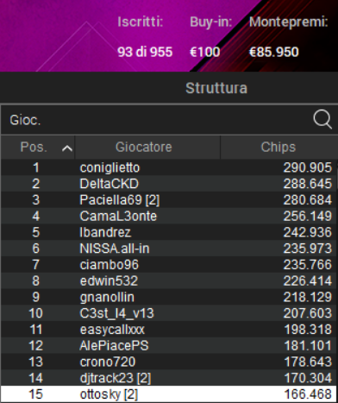Select the NISSA.all-in player row

(x=168, y=249)
